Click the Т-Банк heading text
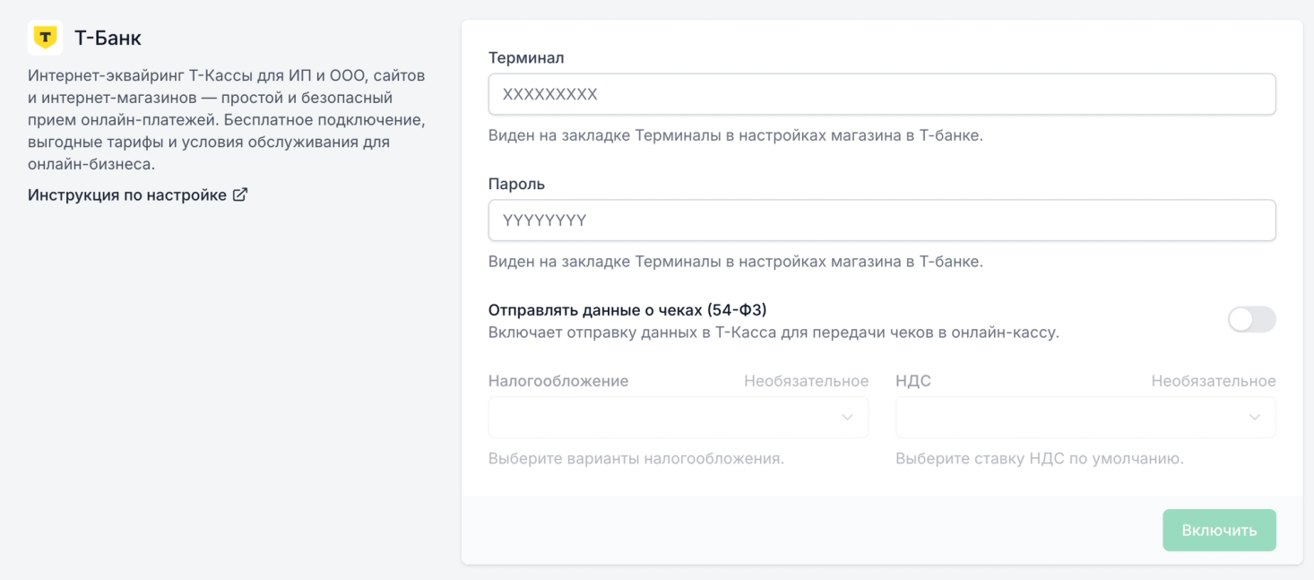 click(x=108, y=38)
